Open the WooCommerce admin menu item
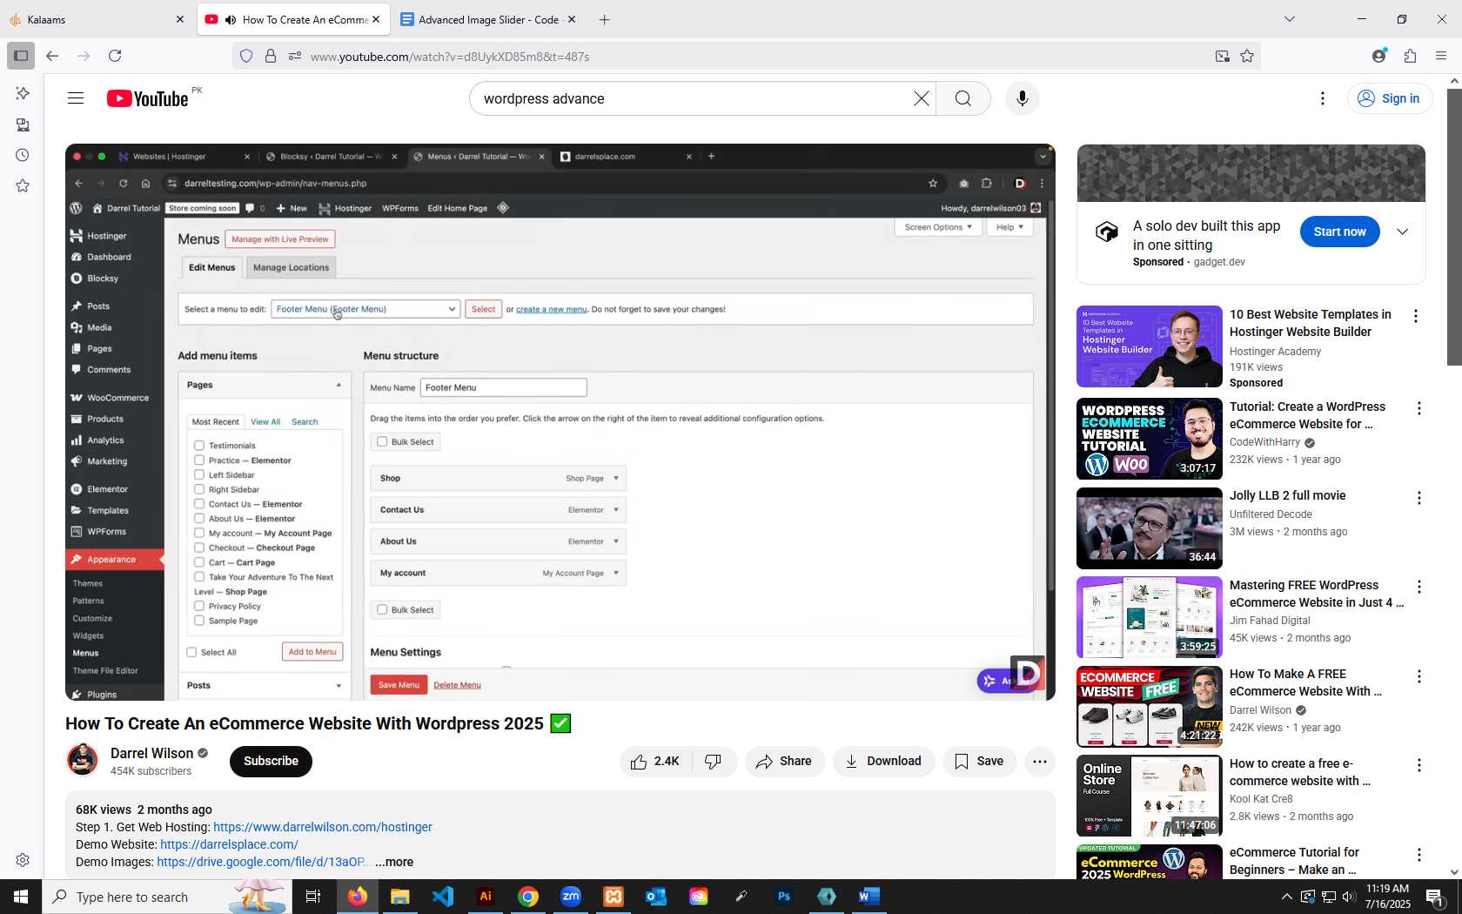Viewport: 1462px width, 914px height. tap(117, 398)
